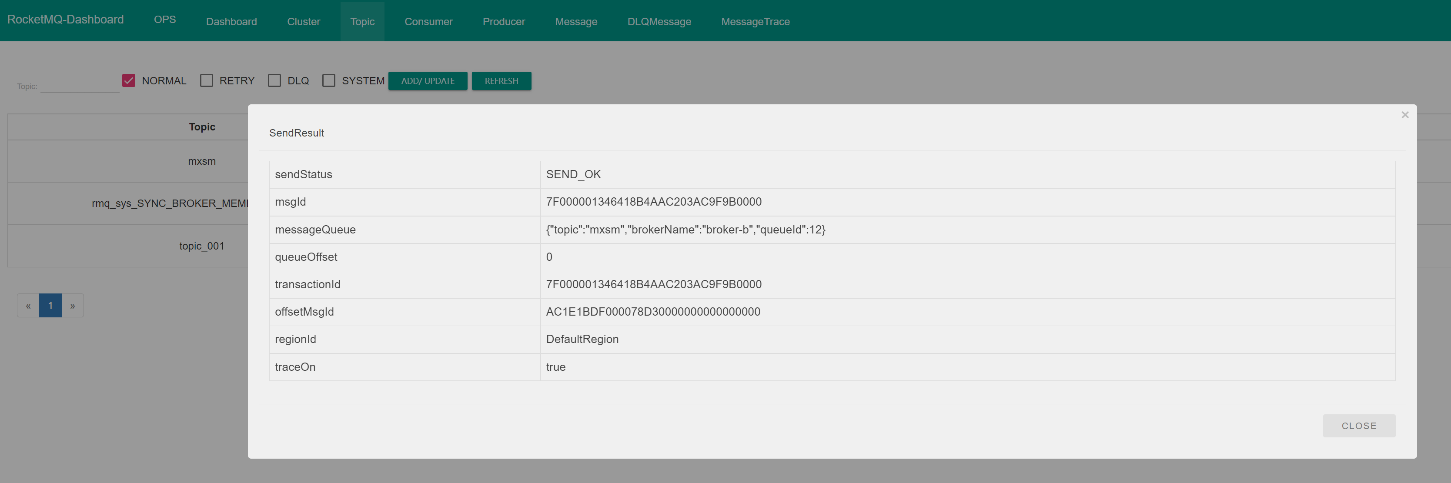The width and height of the screenshot is (1451, 483).
Task: Switch to the Dashboard tab
Action: tap(231, 21)
